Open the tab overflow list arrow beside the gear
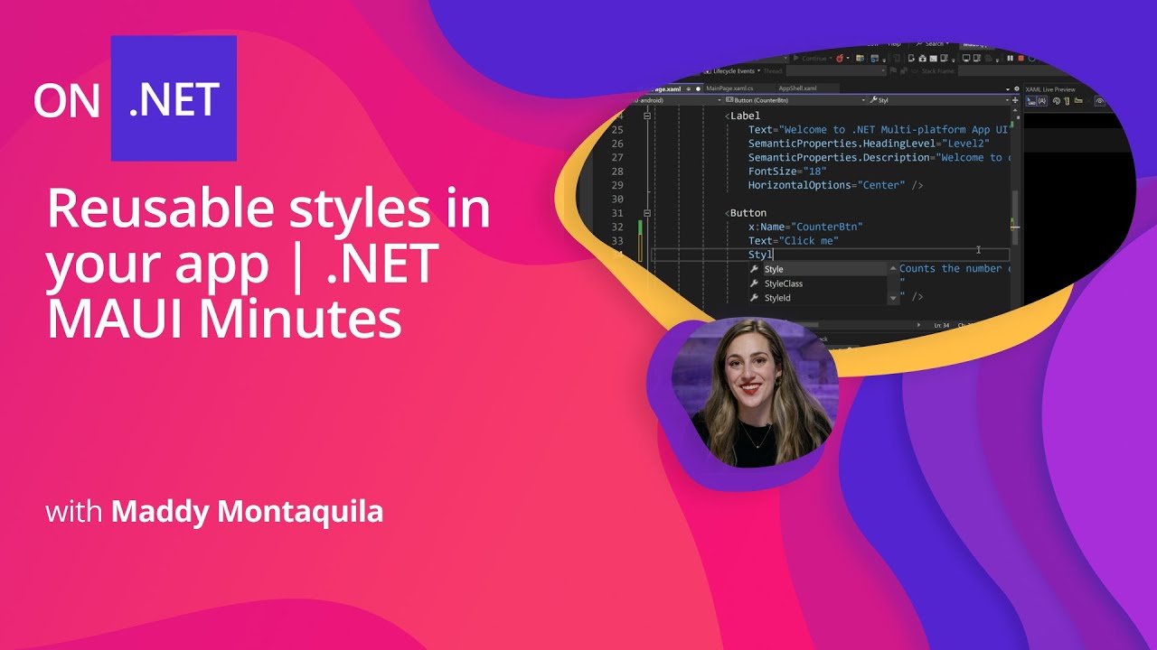Viewport: 1157px width, 650px height. click(1008, 89)
